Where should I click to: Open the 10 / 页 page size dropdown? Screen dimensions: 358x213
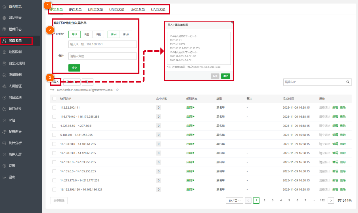pyautogui.click(x=235, y=201)
